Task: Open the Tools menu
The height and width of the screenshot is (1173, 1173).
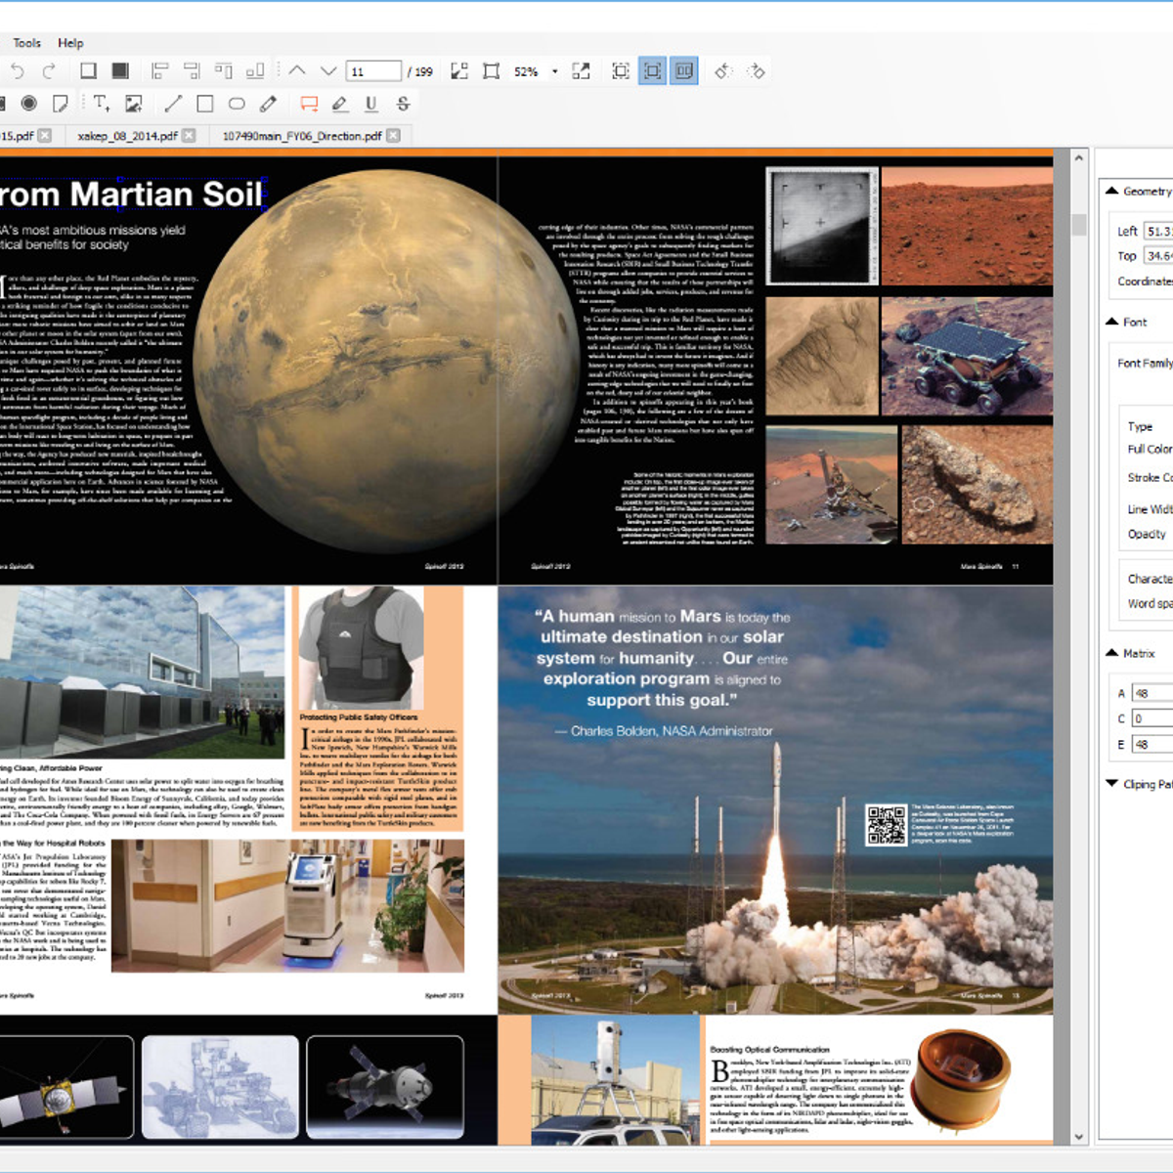Action: (26, 43)
